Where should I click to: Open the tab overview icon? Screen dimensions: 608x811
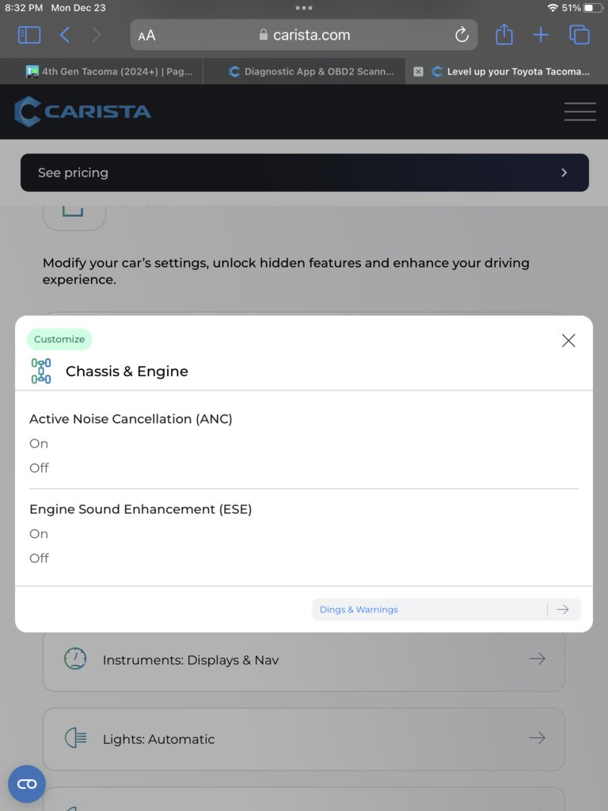tap(579, 35)
